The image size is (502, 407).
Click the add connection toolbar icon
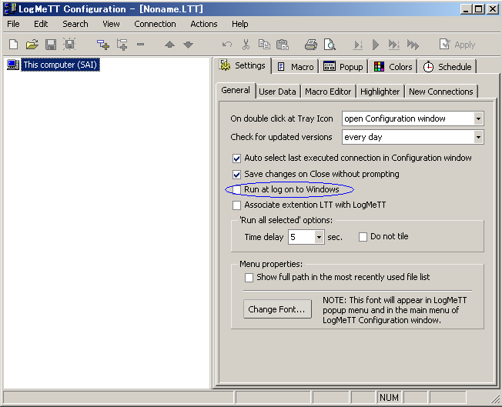102,45
